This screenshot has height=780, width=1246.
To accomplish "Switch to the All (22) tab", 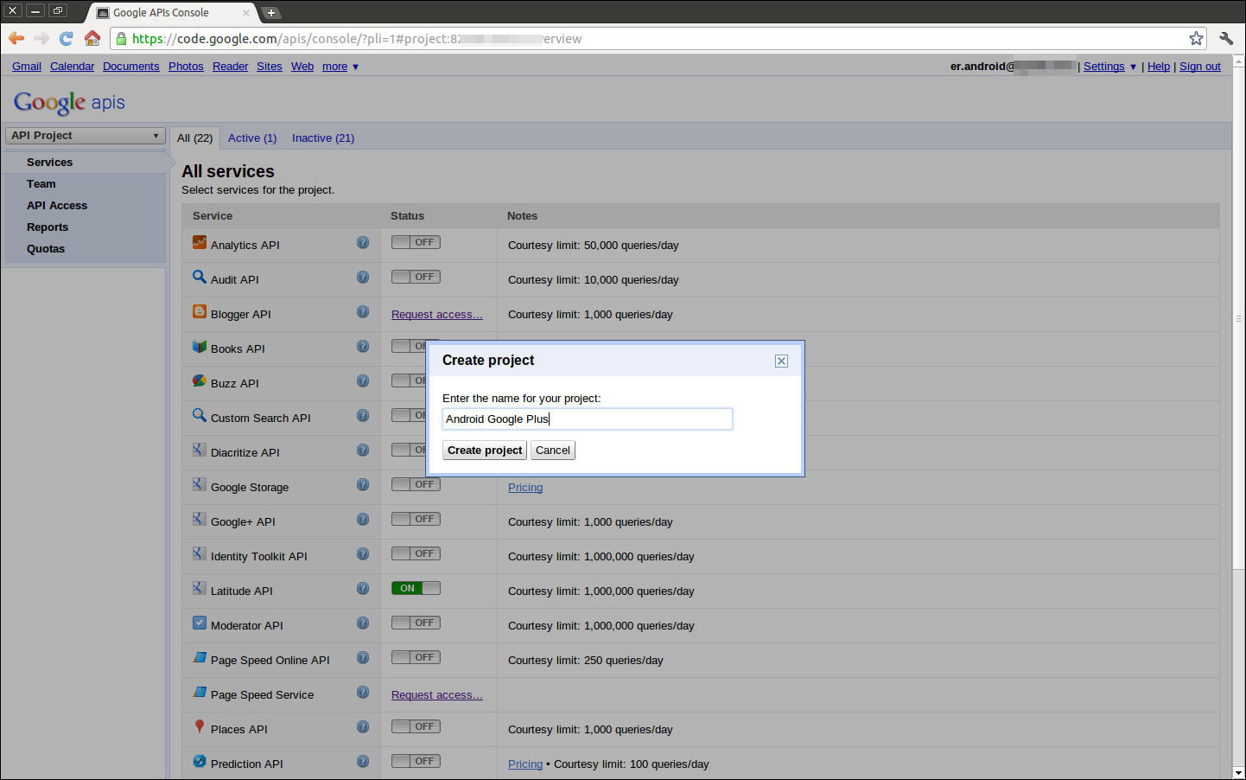I will click(194, 138).
